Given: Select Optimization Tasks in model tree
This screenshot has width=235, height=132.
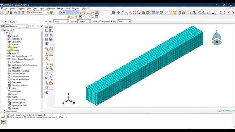Looking at the screenshot, I should pos(19,106).
